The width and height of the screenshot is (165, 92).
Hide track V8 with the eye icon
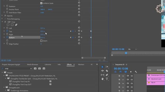click(132, 76)
